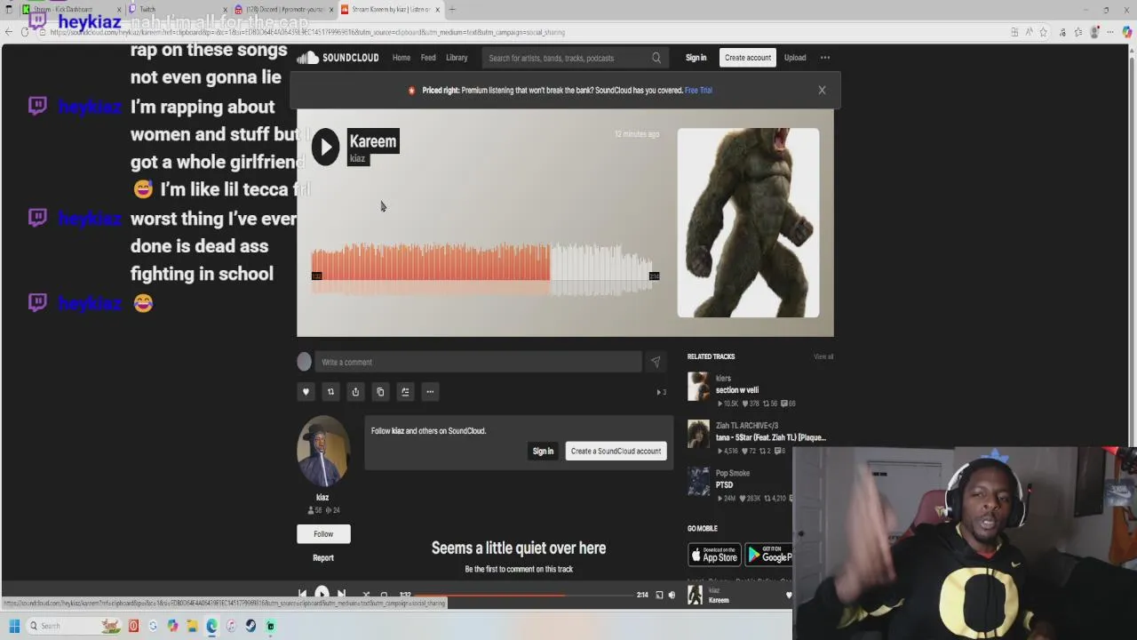Follow the Free Trial link
Viewport: 1137px width, 640px height.
tap(698, 90)
